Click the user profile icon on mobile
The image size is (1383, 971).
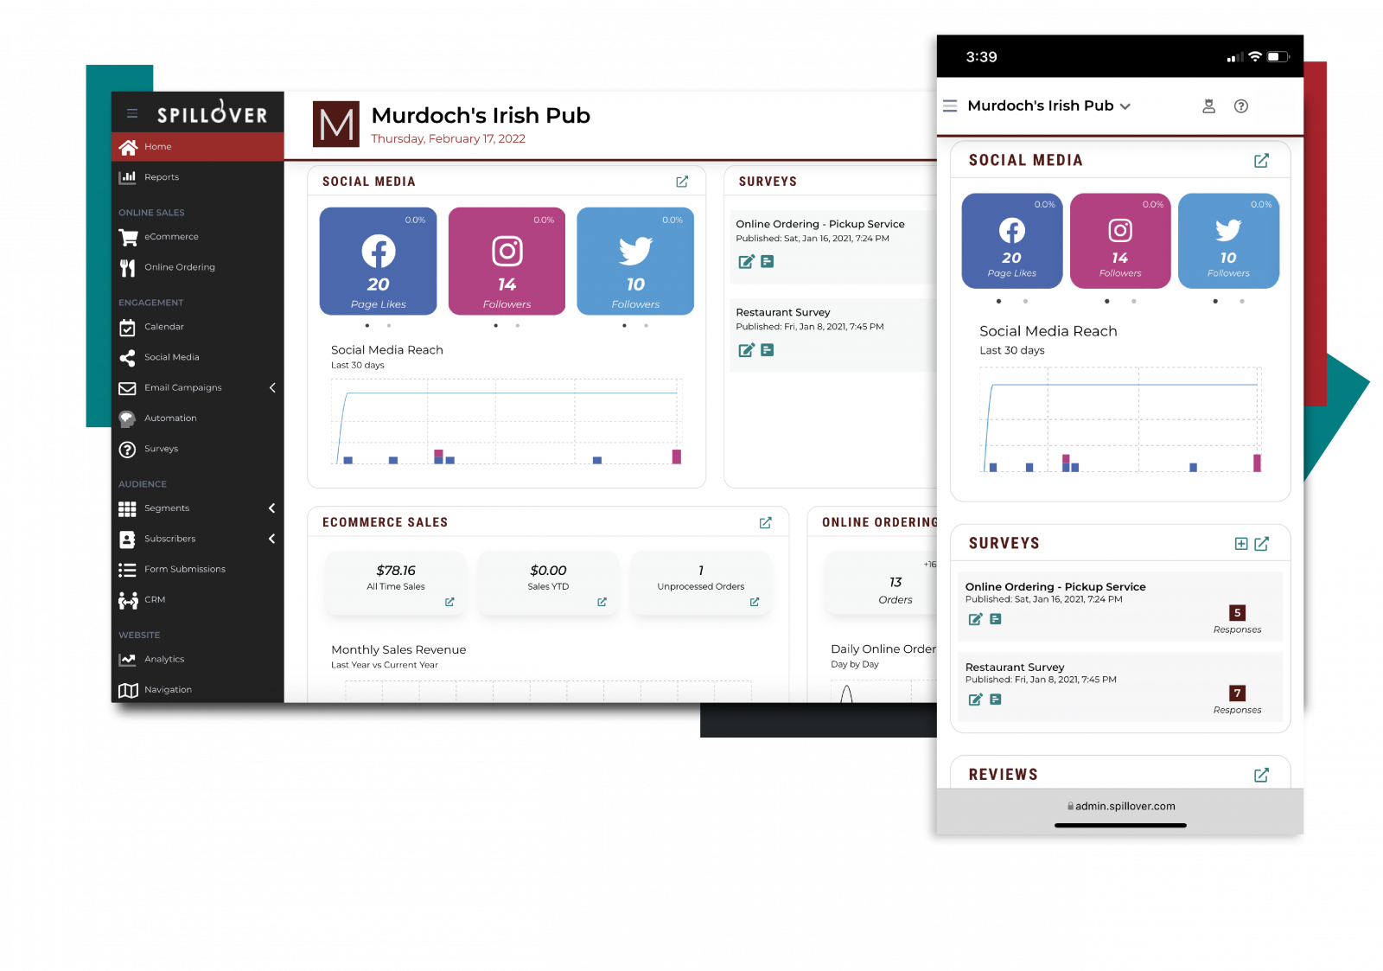[1209, 106]
